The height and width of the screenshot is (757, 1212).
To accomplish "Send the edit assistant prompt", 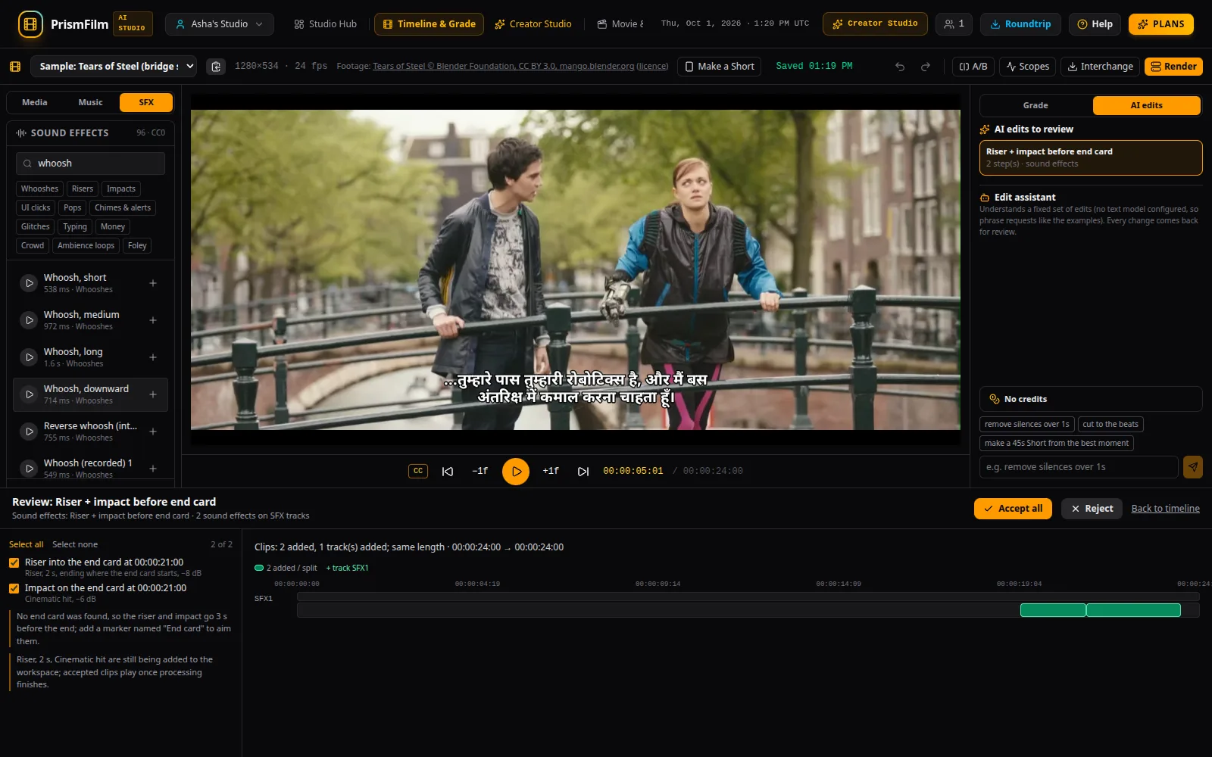I will tap(1192, 467).
